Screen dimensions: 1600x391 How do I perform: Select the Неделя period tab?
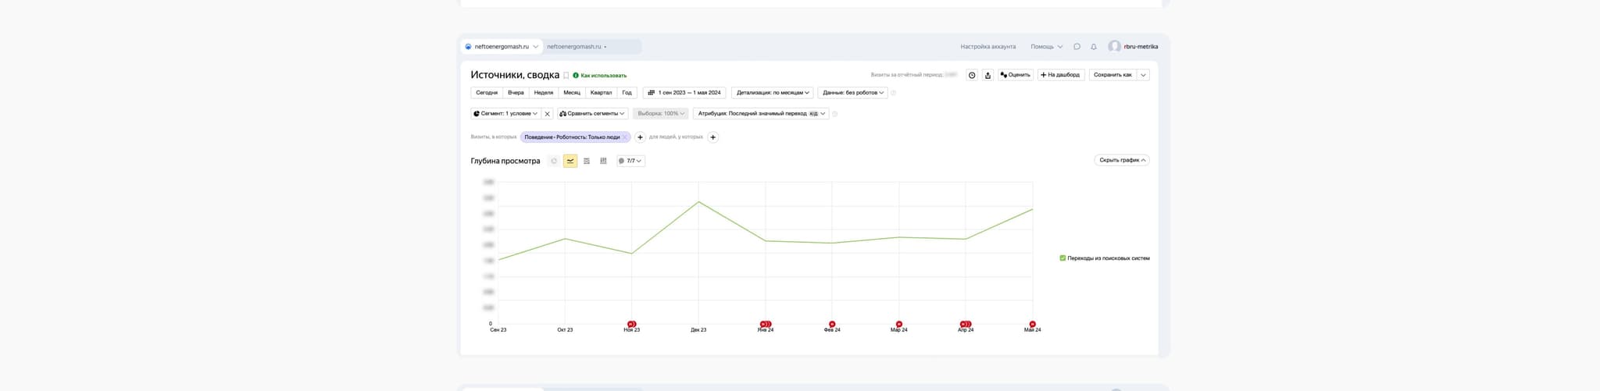click(543, 93)
